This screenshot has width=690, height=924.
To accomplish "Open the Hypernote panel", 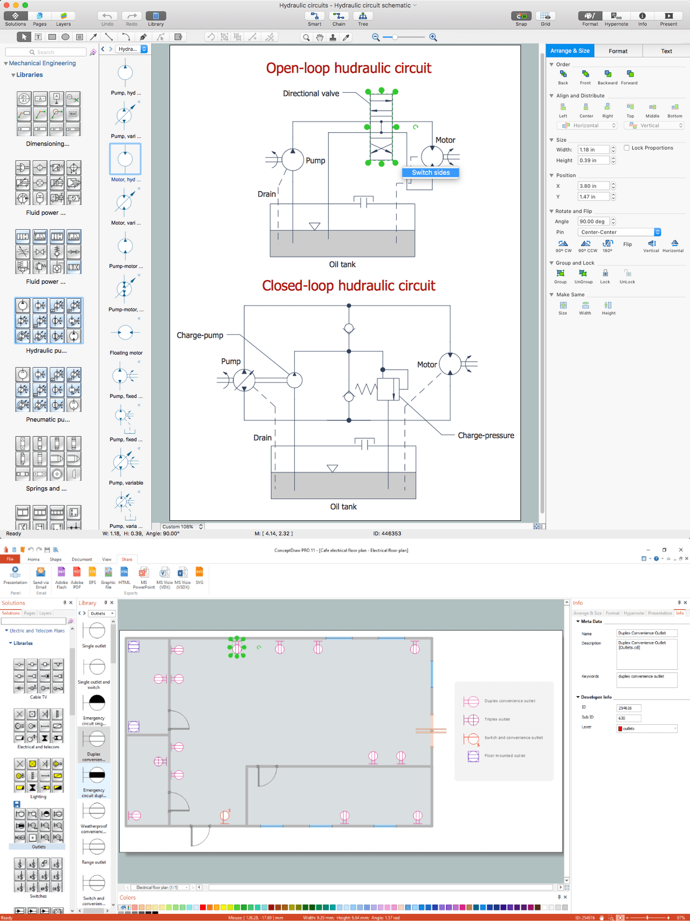I will tap(616, 16).
